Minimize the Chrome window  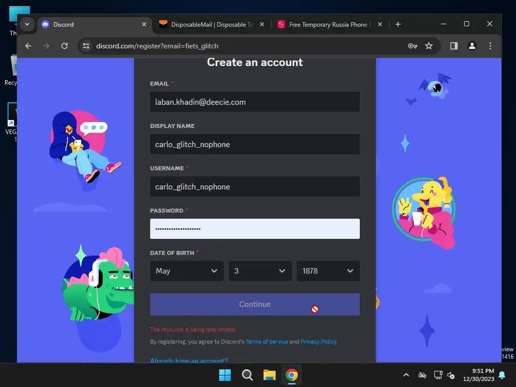coord(443,24)
